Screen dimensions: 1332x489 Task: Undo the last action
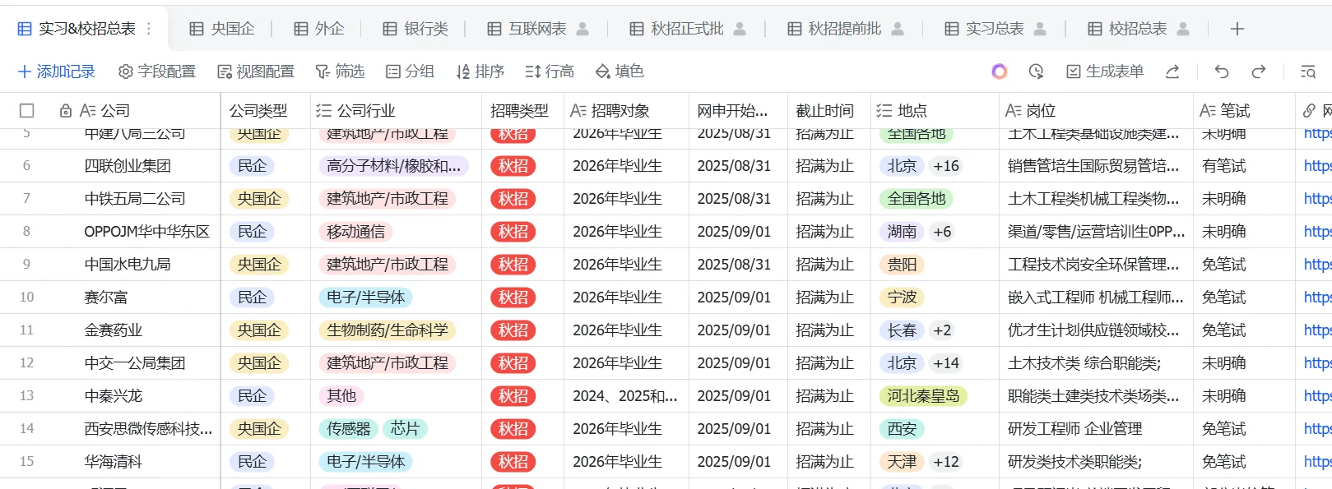[1222, 72]
